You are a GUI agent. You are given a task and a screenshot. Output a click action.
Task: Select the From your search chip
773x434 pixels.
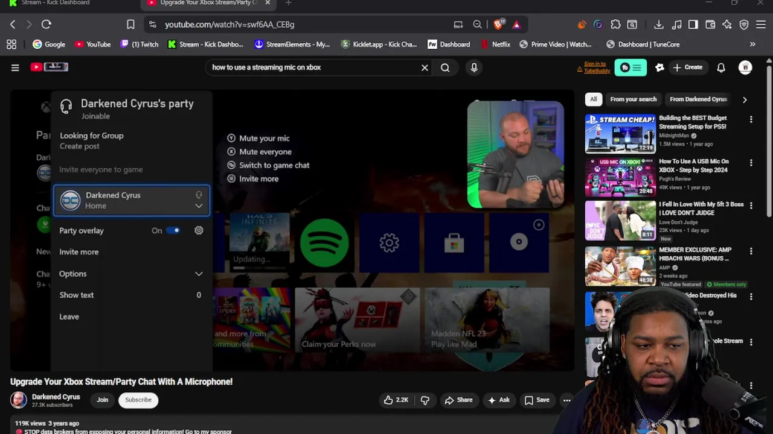tap(633, 99)
